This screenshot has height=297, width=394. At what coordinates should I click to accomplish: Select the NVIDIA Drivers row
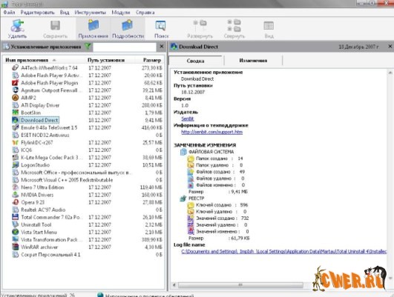87,195
